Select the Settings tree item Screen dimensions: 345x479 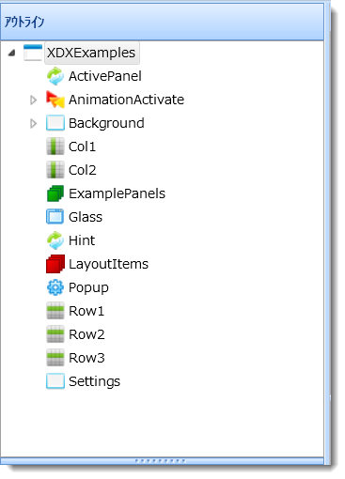tap(94, 381)
